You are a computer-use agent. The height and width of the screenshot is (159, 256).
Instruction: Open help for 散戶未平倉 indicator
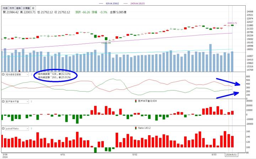[31, 102]
